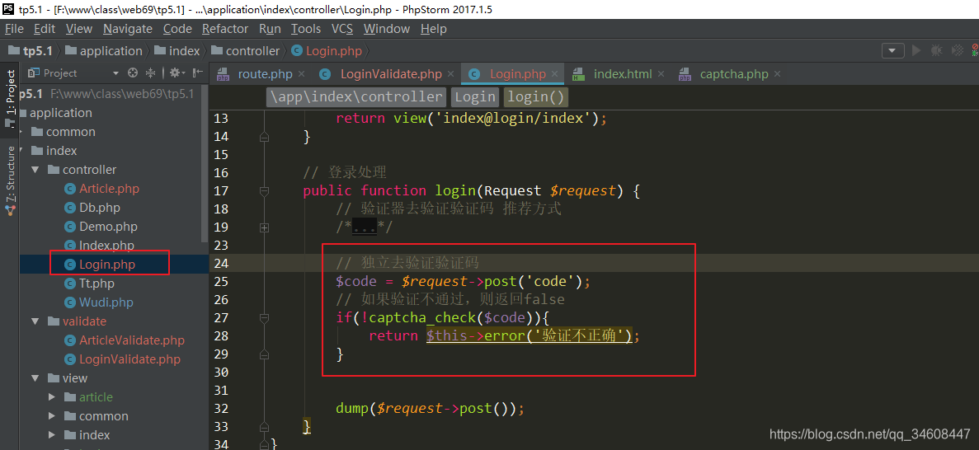This screenshot has width=979, height=450.
Task: Click the captcha_check($code) call on line 27
Action: coord(449,318)
